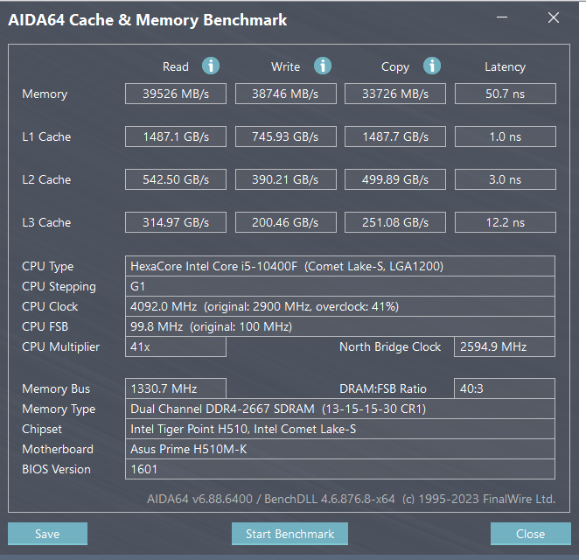Click the L2 Cache row label
Screen dimensions: 586x560
click(x=46, y=180)
